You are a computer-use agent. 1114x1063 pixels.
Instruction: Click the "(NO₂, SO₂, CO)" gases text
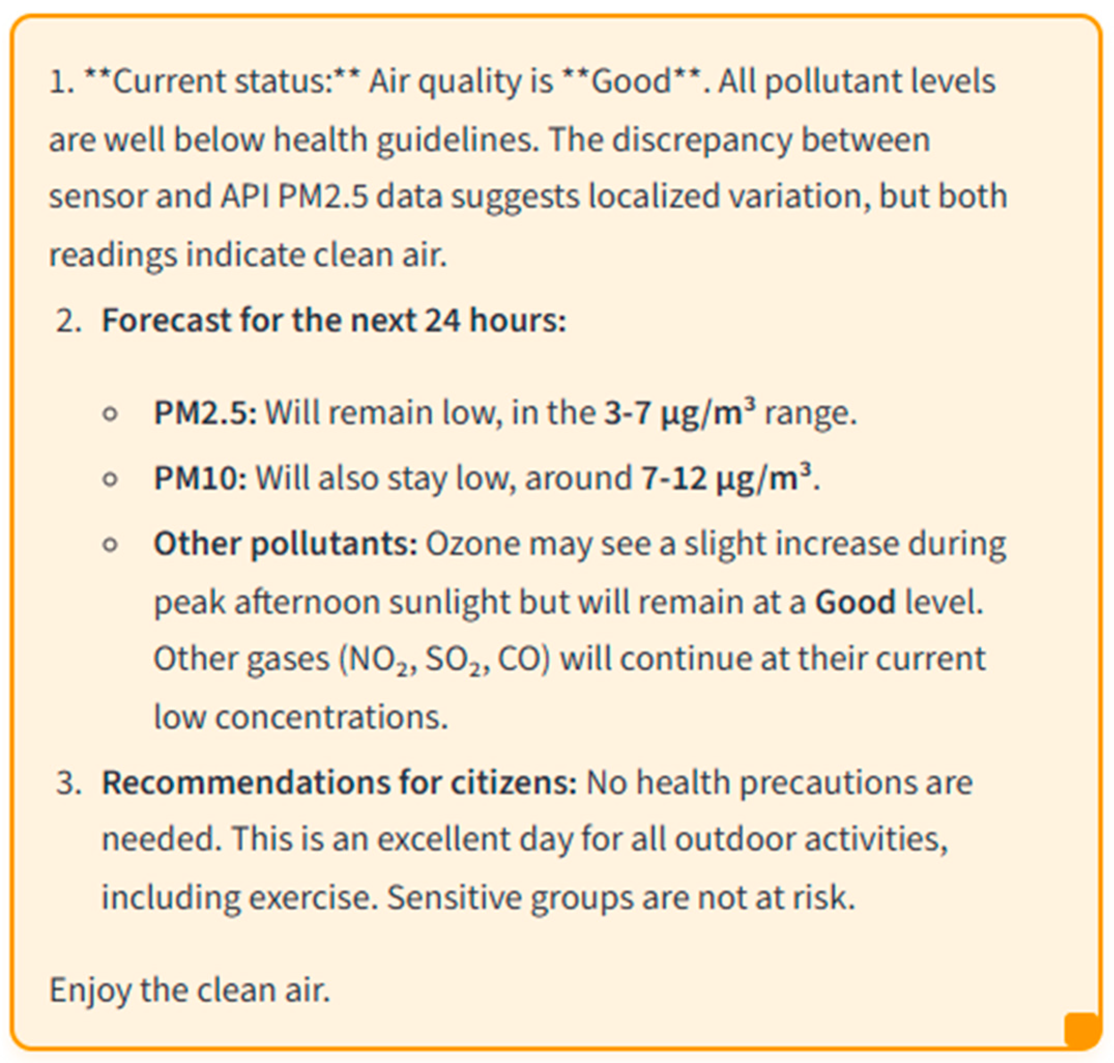pos(444,659)
